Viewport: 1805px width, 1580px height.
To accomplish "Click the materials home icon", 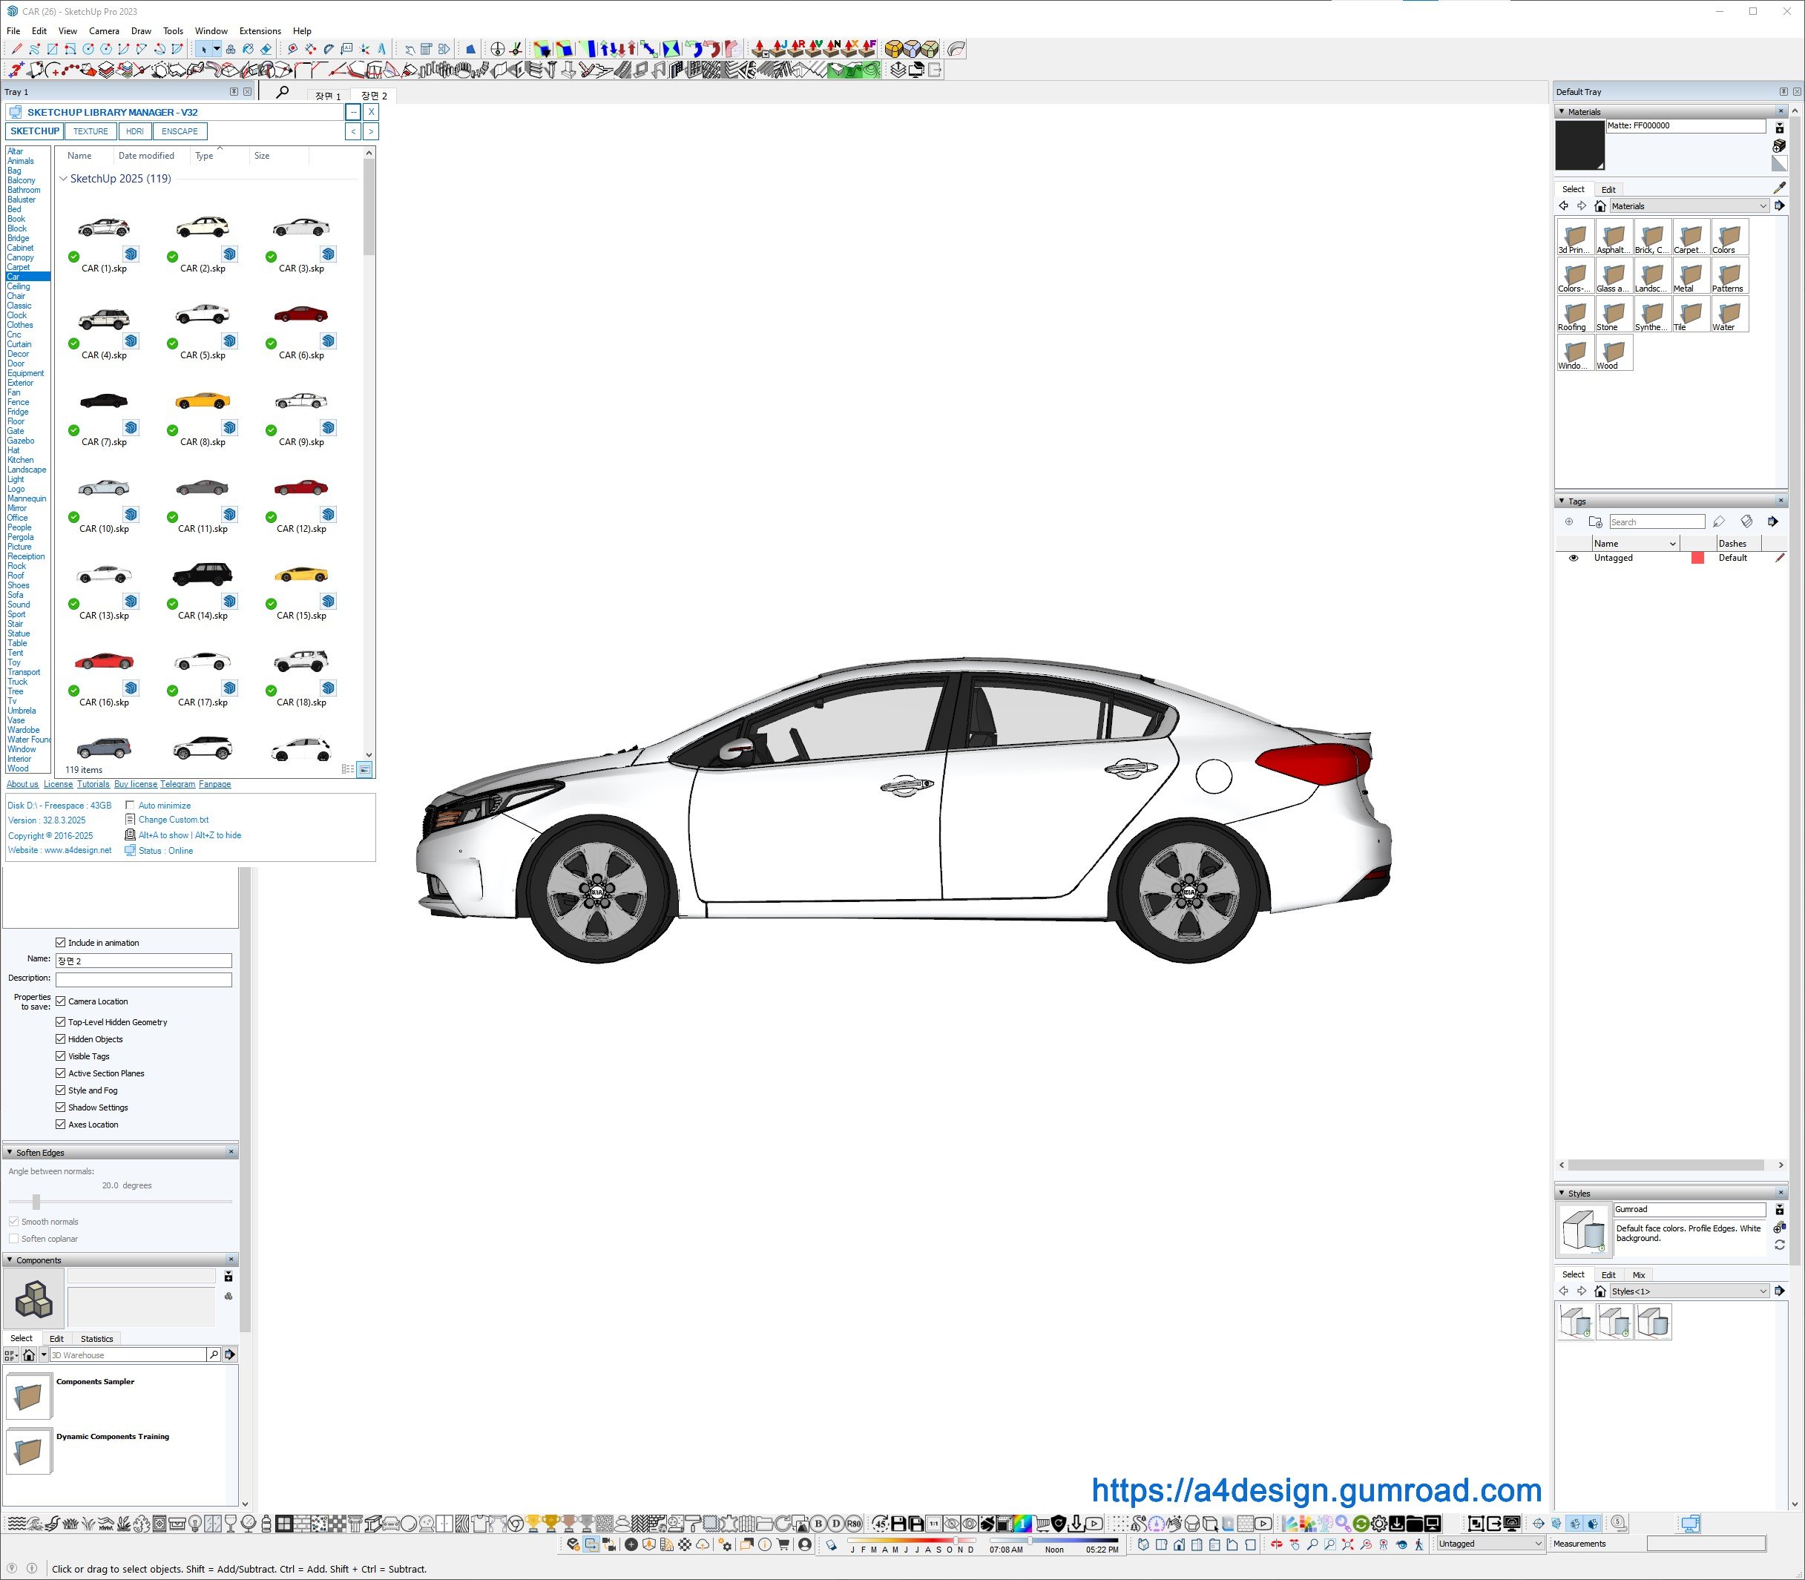I will (1599, 206).
